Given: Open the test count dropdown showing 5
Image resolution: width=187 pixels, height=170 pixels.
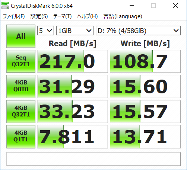Looking at the screenshot, I should 45,31.
